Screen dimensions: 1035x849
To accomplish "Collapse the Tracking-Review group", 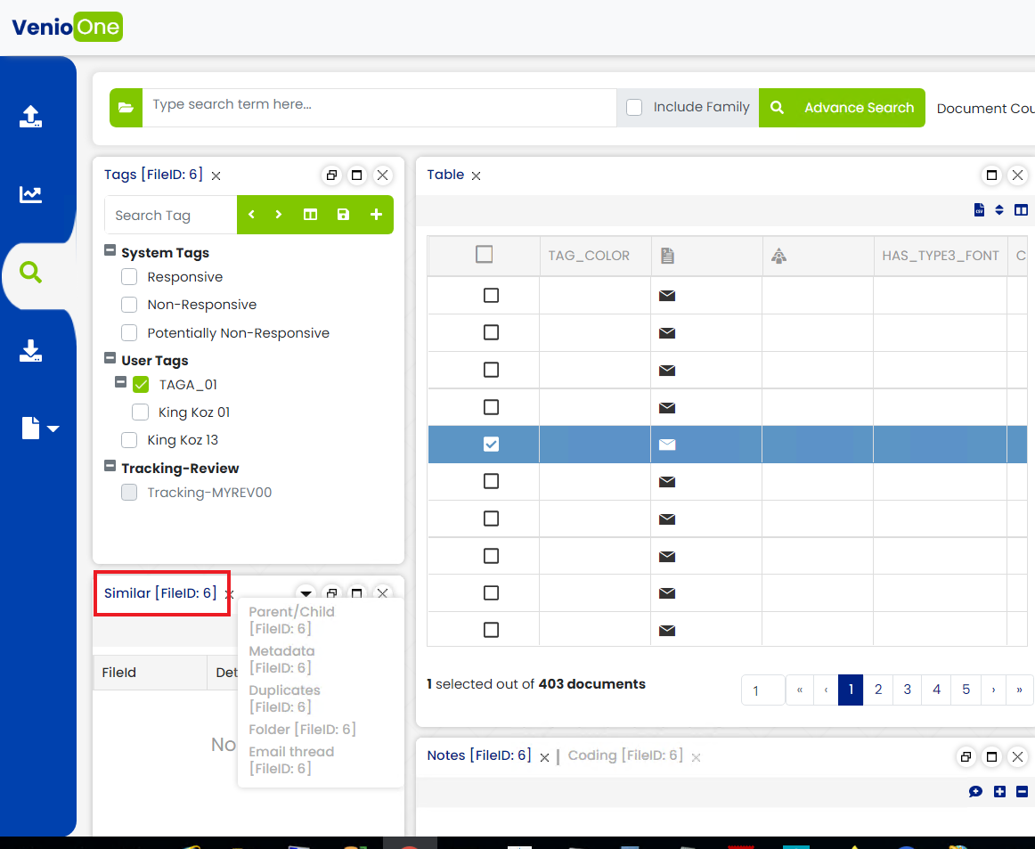I will coord(110,465).
